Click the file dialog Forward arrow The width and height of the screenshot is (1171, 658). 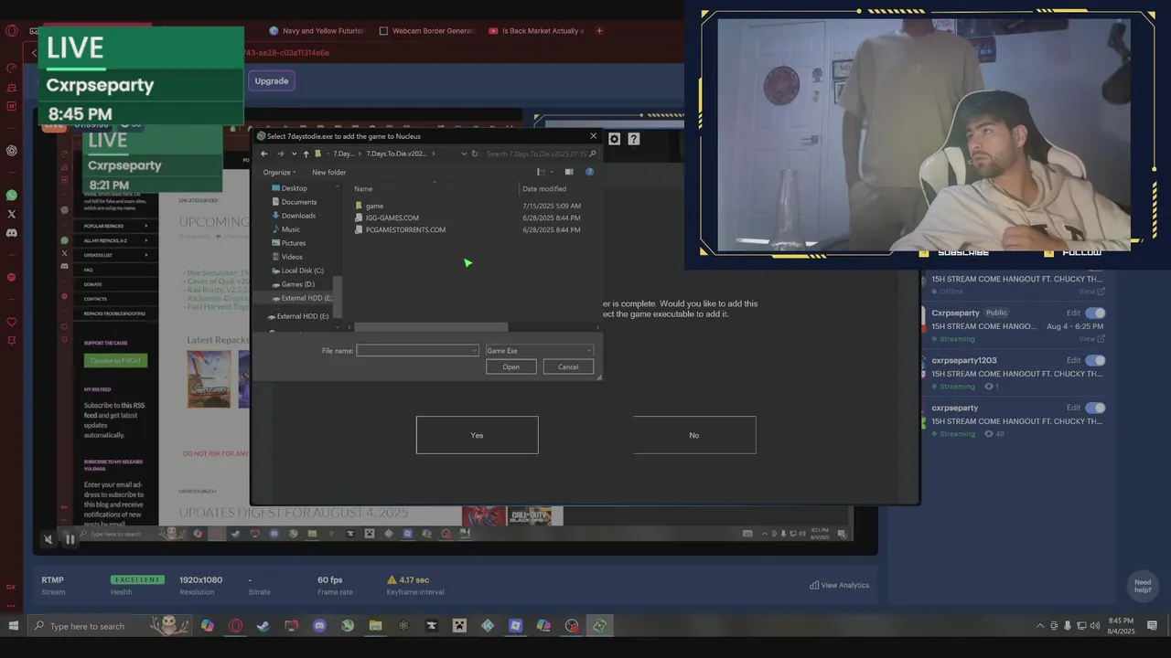click(x=281, y=154)
